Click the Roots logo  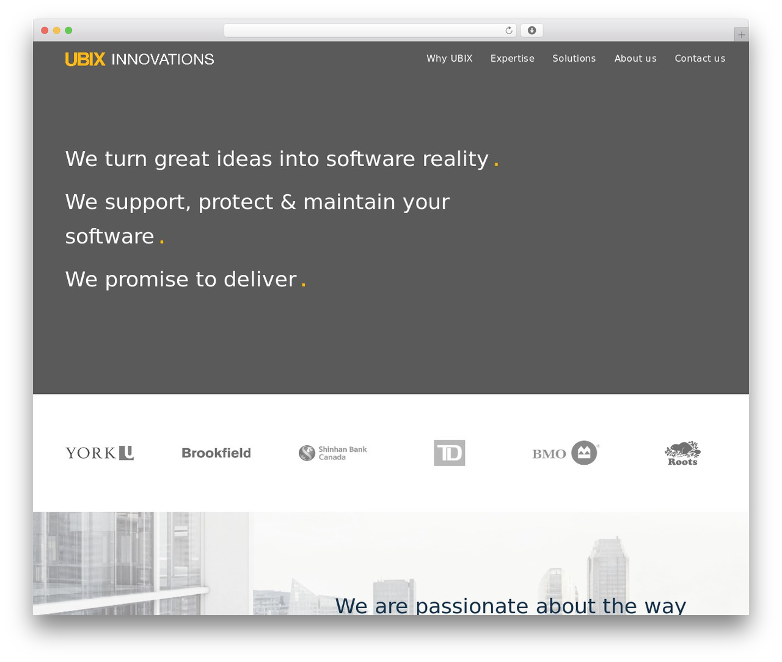point(682,453)
